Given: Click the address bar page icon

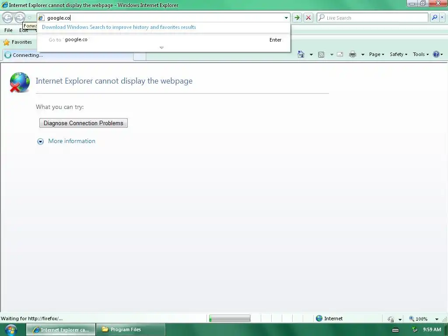Looking at the screenshot, I should click(x=41, y=17).
